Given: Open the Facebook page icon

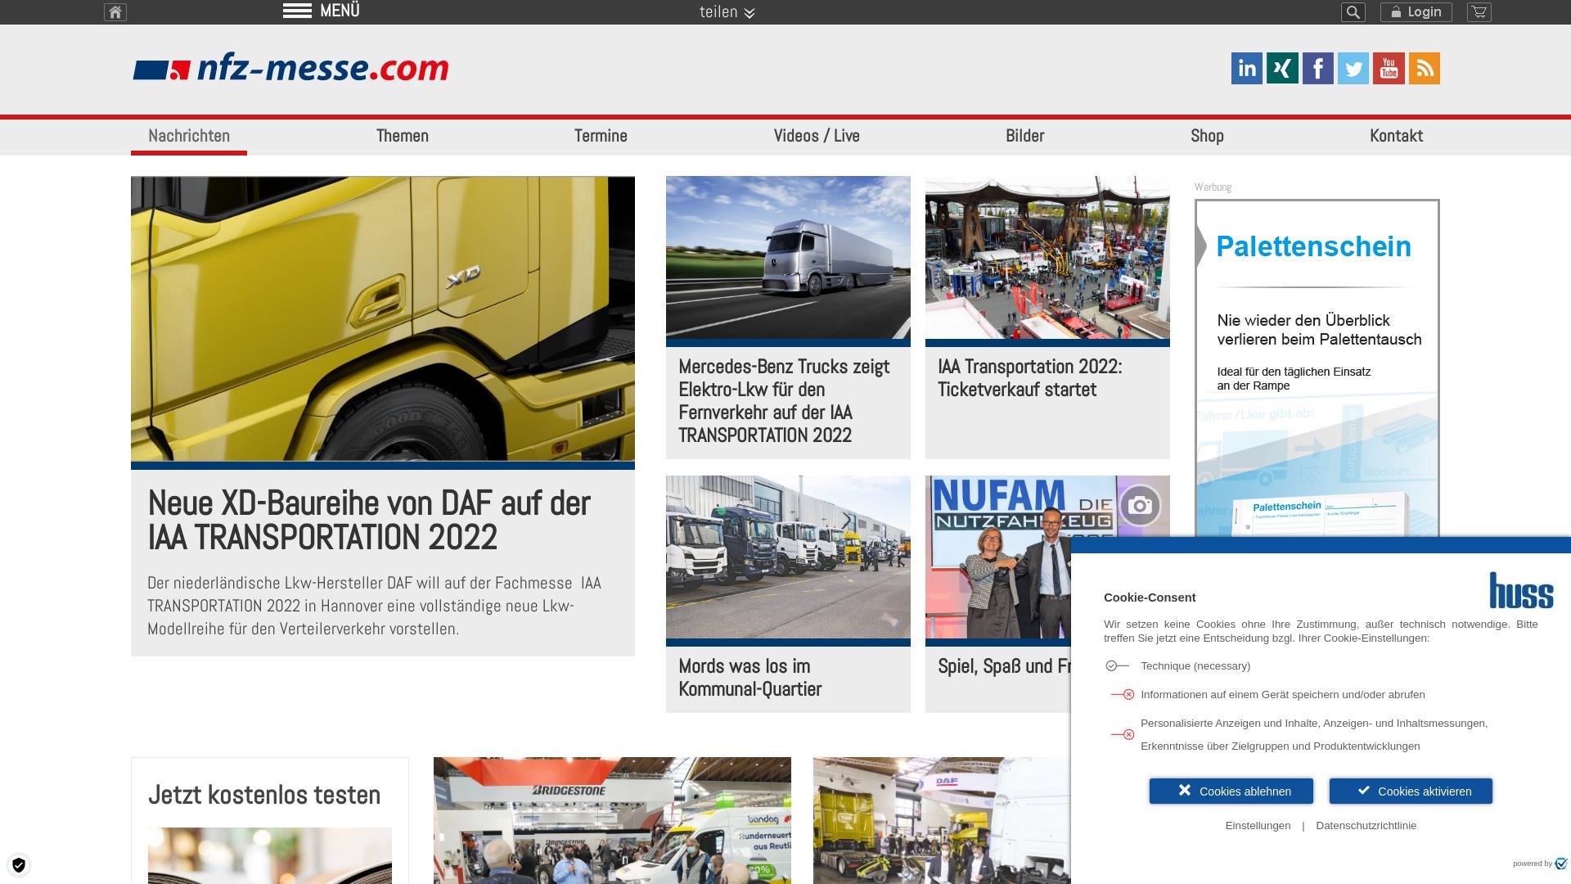Looking at the screenshot, I should (x=1318, y=69).
